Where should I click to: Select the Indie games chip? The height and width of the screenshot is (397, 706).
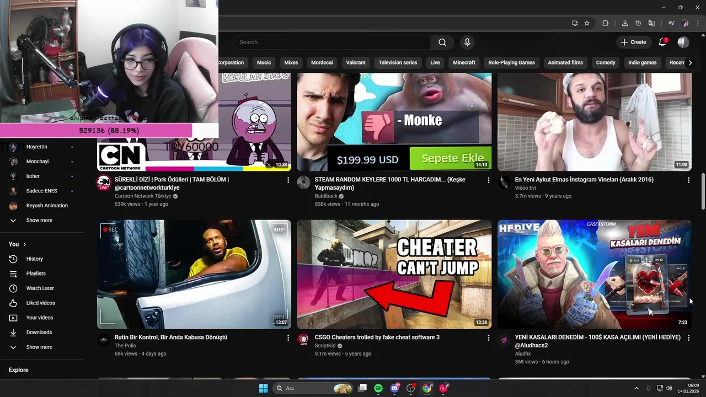point(642,63)
